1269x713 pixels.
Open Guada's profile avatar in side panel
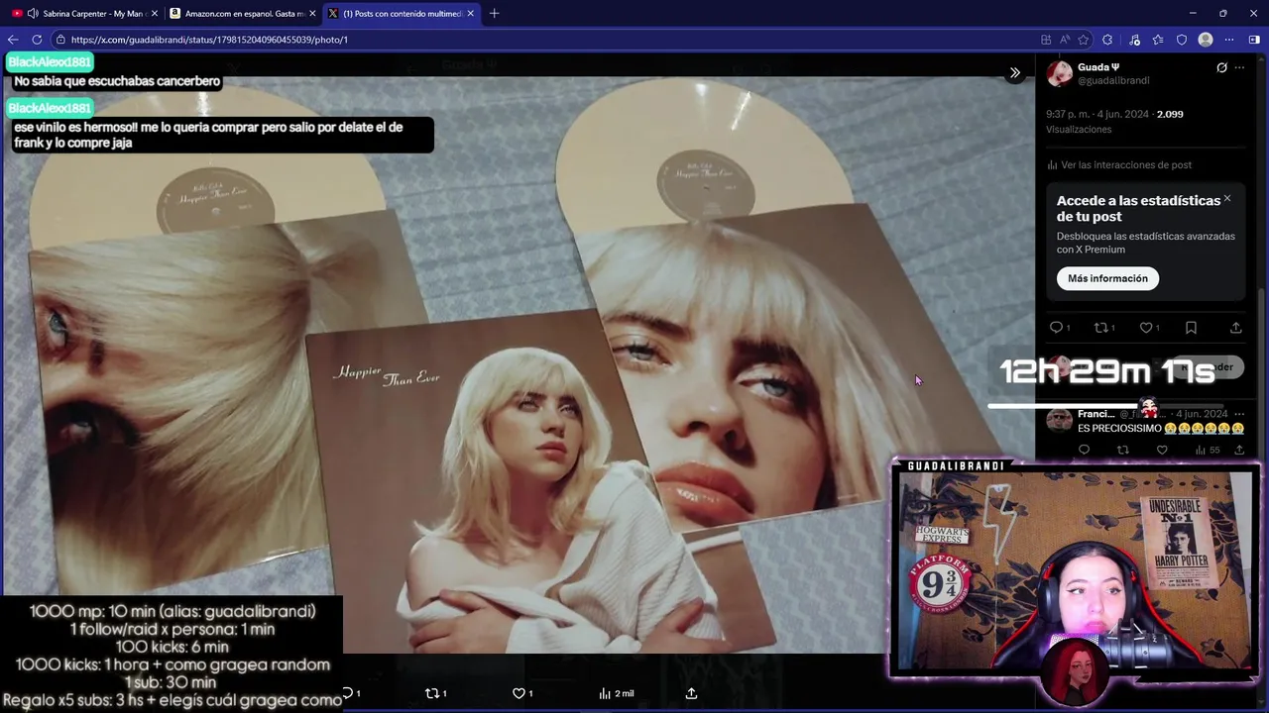point(1059,73)
